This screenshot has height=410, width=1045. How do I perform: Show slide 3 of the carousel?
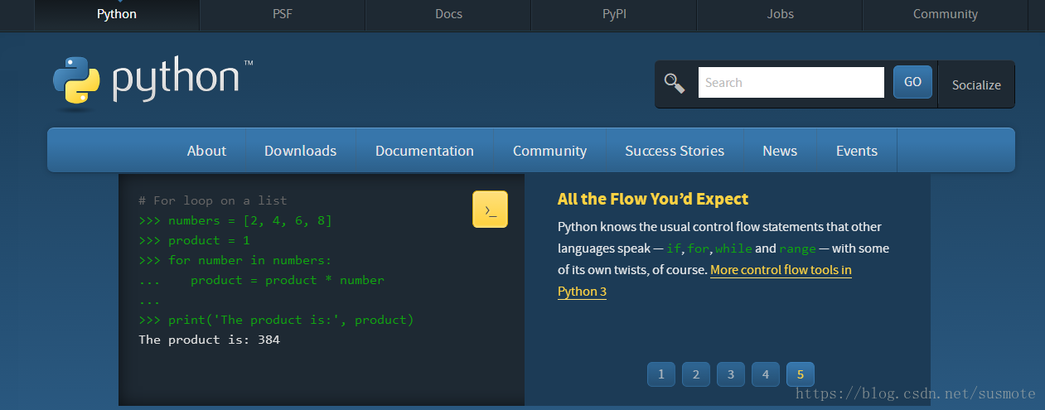pyautogui.click(x=731, y=374)
